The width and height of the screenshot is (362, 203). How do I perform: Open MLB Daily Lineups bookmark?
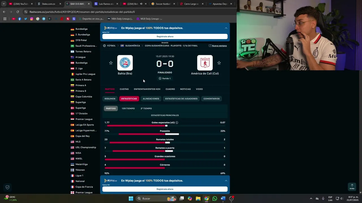149,19
